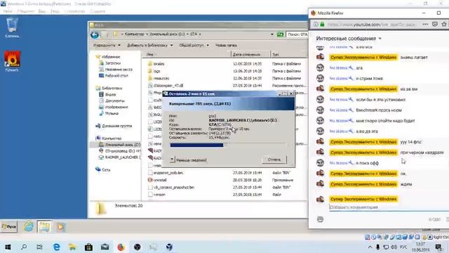Open the 'Упорядочить' dropdown in Explorer
The height and width of the screenshot is (253, 449).
coord(107,45)
